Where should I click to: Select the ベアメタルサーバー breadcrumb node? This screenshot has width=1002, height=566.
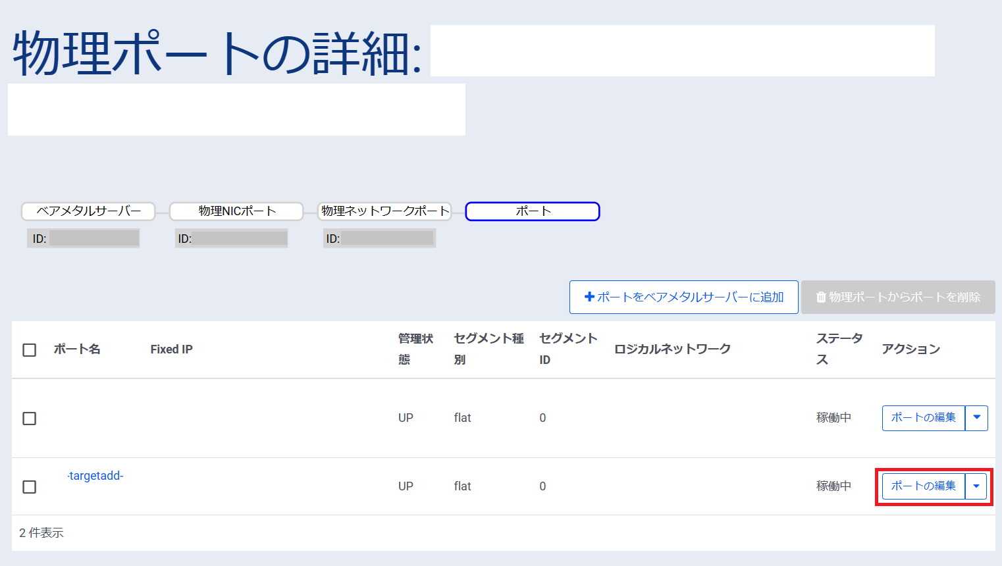(x=88, y=211)
